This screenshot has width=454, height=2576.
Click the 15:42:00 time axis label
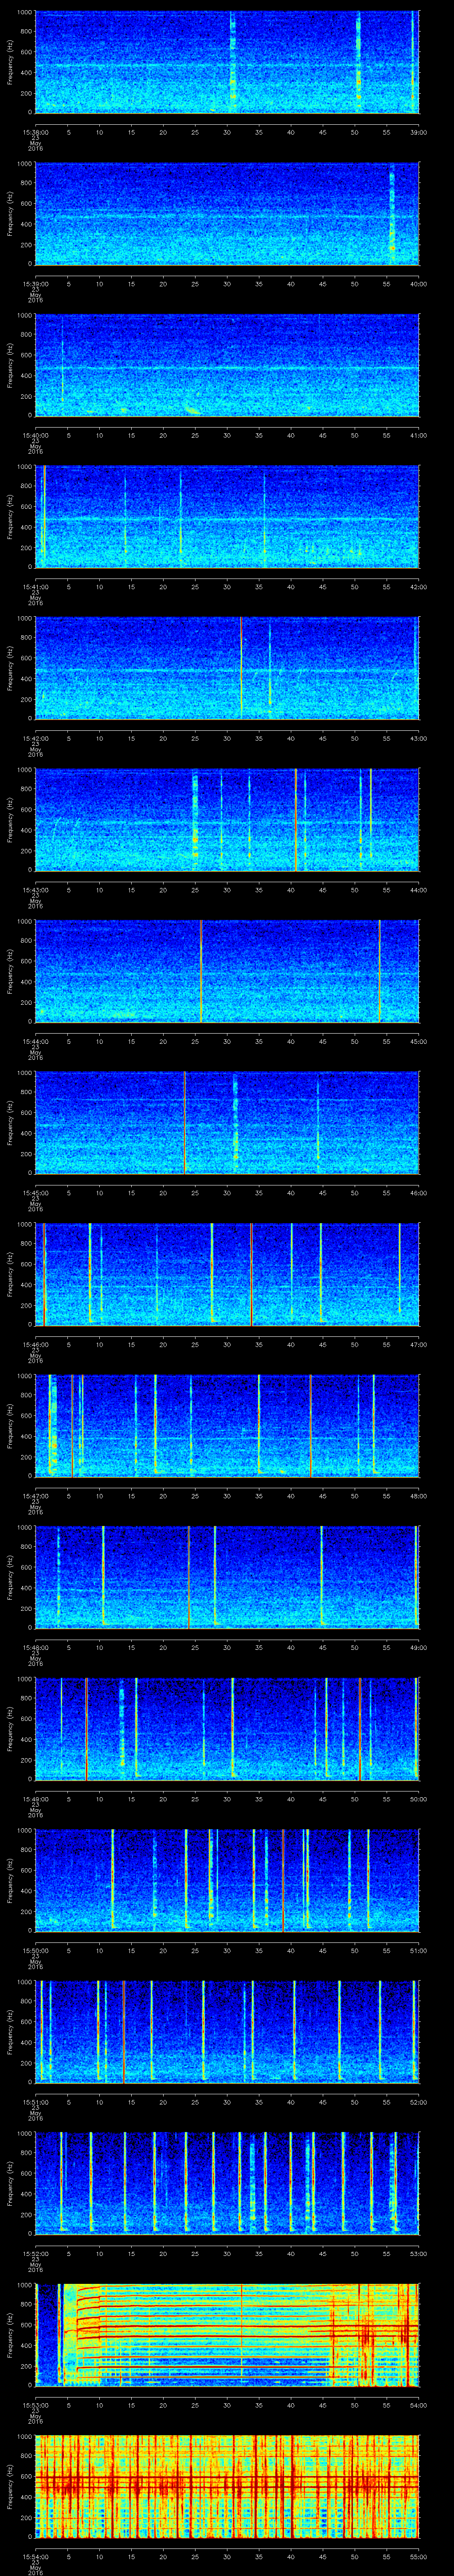[x=35, y=738]
